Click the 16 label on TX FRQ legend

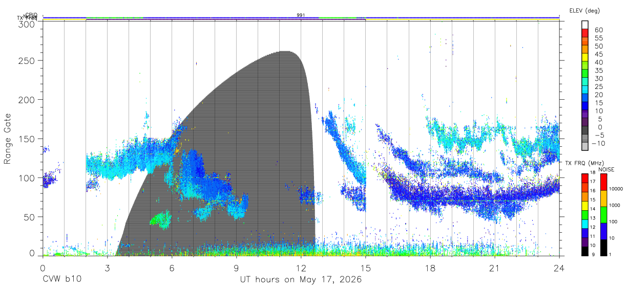(593, 191)
